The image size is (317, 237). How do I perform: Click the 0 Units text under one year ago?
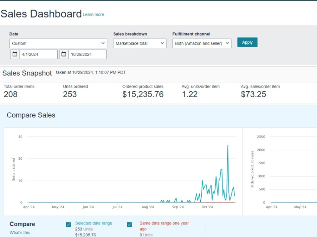[146, 235]
